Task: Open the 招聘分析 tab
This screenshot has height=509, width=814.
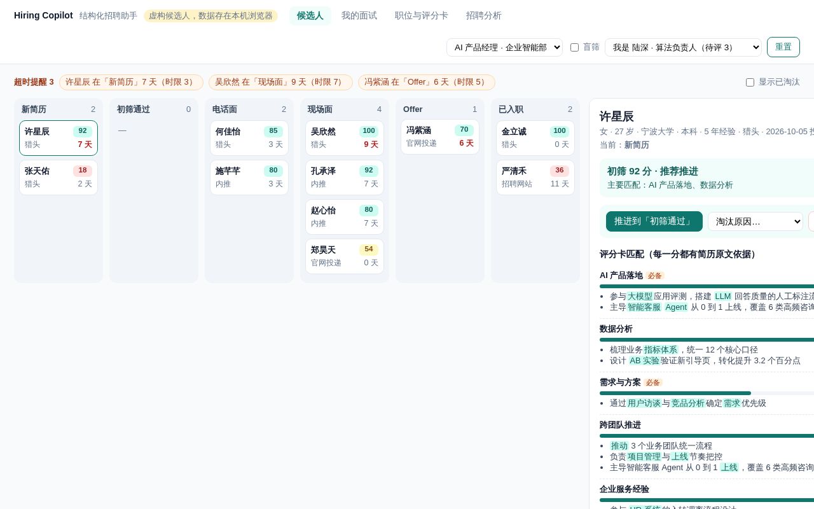Action: coord(484,15)
